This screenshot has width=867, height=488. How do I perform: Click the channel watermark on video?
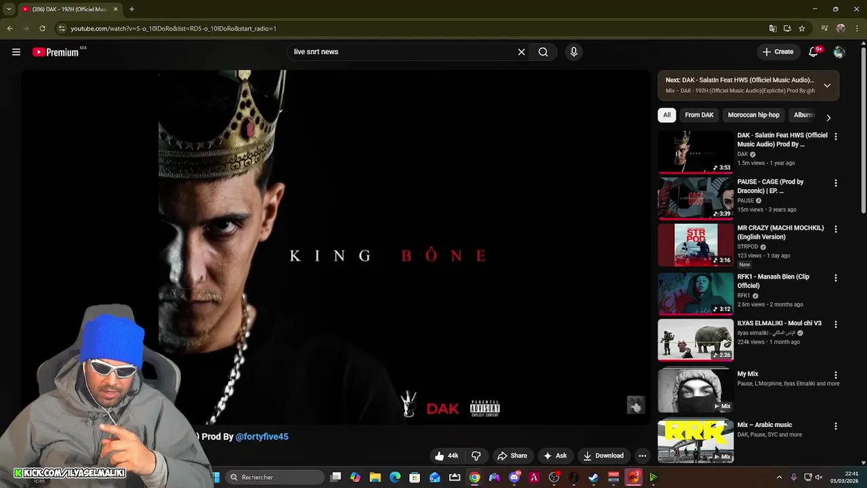tap(635, 405)
